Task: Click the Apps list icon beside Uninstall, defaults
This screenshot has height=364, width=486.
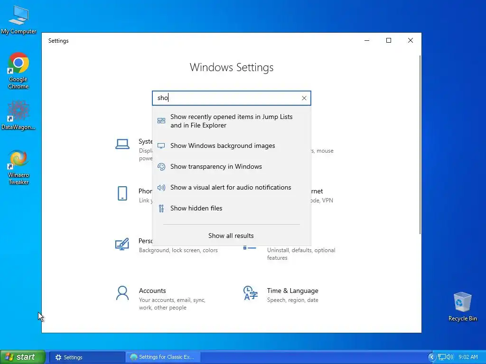Action: (250, 247)
